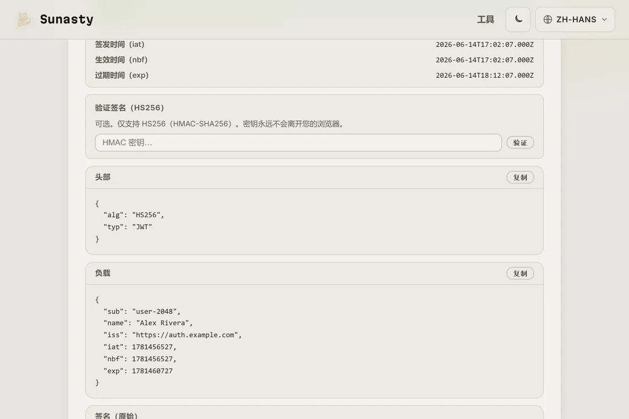Click the nbf timestamp value

[x=484, y=60]
